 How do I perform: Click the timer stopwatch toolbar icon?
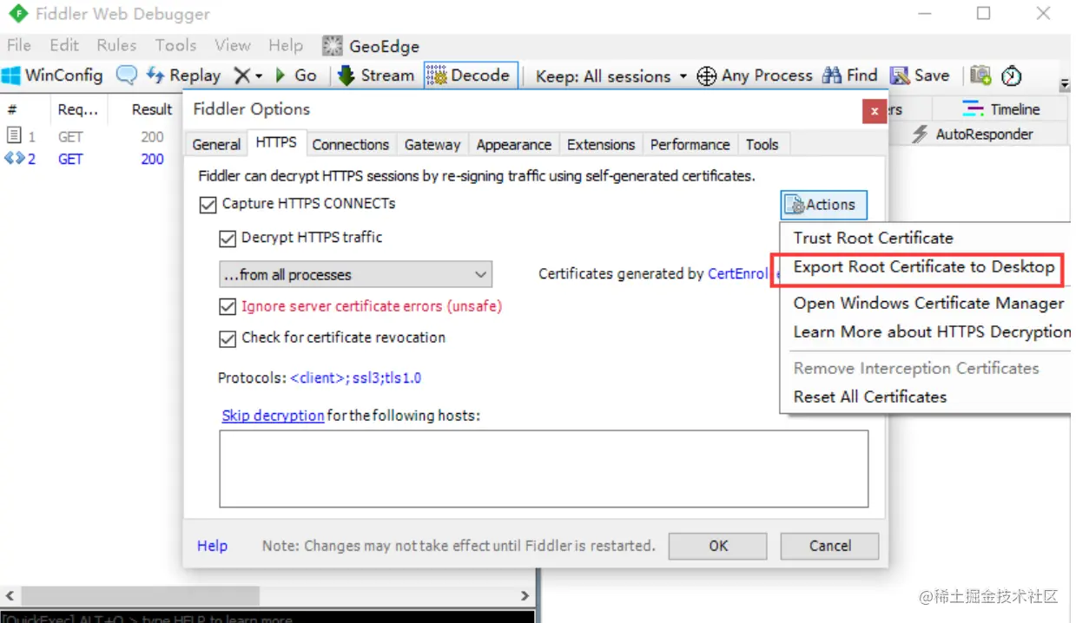(x=1011, y=76)
